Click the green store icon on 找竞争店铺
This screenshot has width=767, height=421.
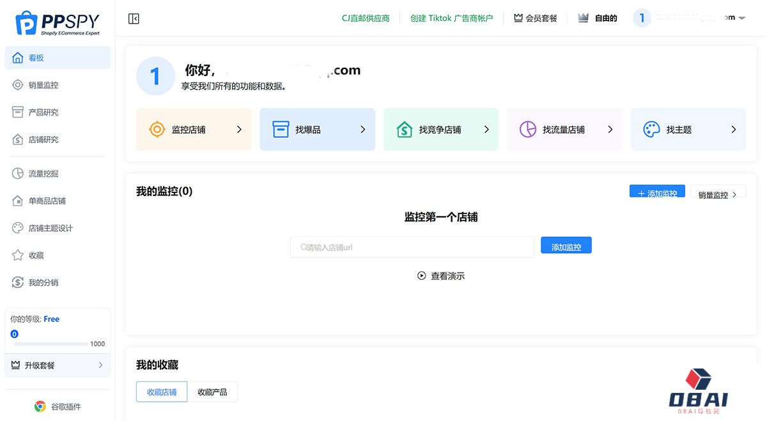coord(405,129)
